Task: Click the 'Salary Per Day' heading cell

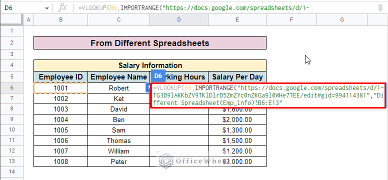Action: (x=237, y=77)
